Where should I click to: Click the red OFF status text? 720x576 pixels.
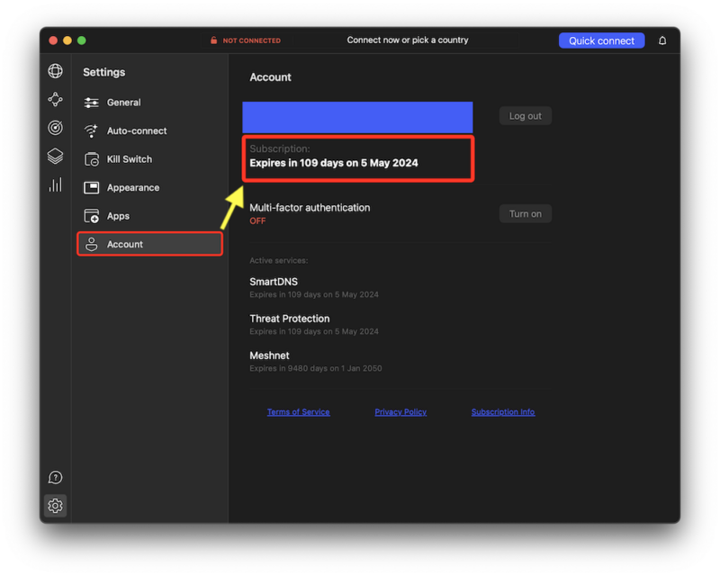257,220
